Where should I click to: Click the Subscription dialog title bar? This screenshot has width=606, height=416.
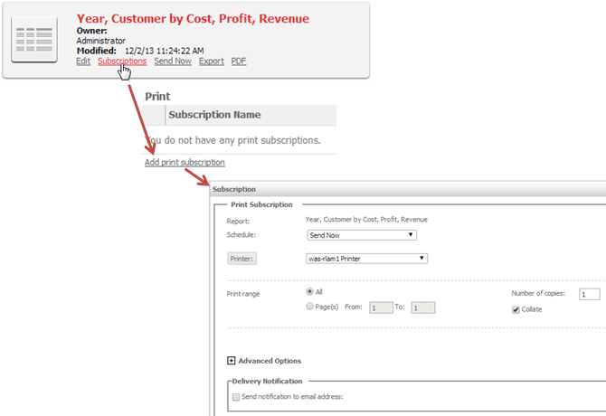[x=408, y=189]
